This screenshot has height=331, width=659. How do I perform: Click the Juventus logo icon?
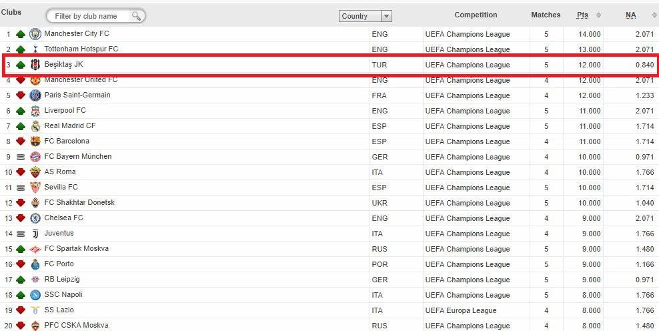click(x=35, y=234)
